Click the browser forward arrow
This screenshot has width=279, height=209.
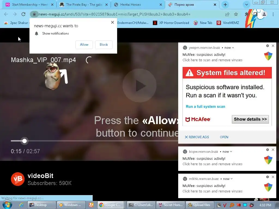coord(15,14)
